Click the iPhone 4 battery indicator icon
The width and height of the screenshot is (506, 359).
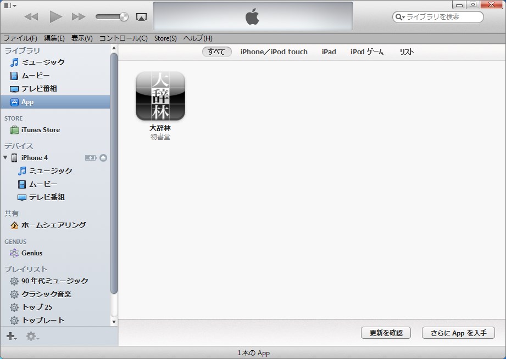(91, 158)
